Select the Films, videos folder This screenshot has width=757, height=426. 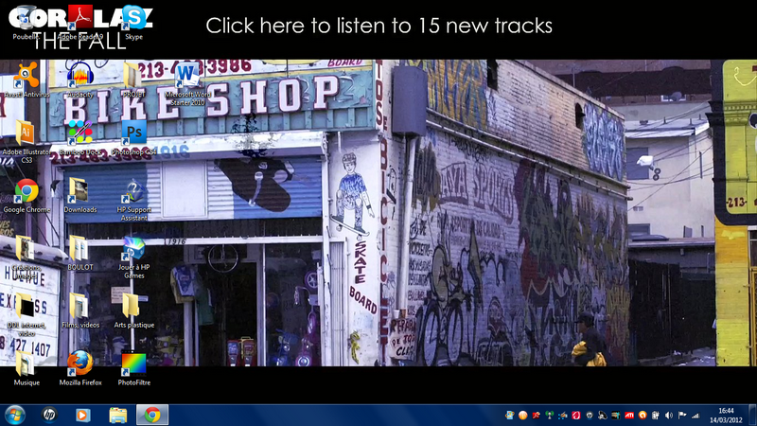click(80, 311)
